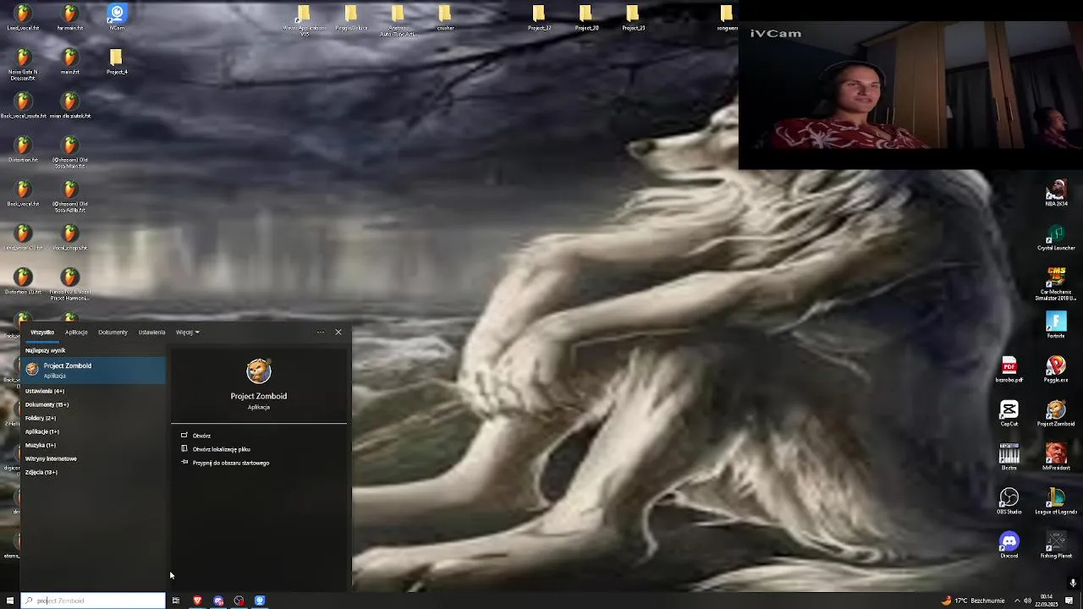
Task: Open the notification center on taskbar
Action: click(x=1069, y=601)
